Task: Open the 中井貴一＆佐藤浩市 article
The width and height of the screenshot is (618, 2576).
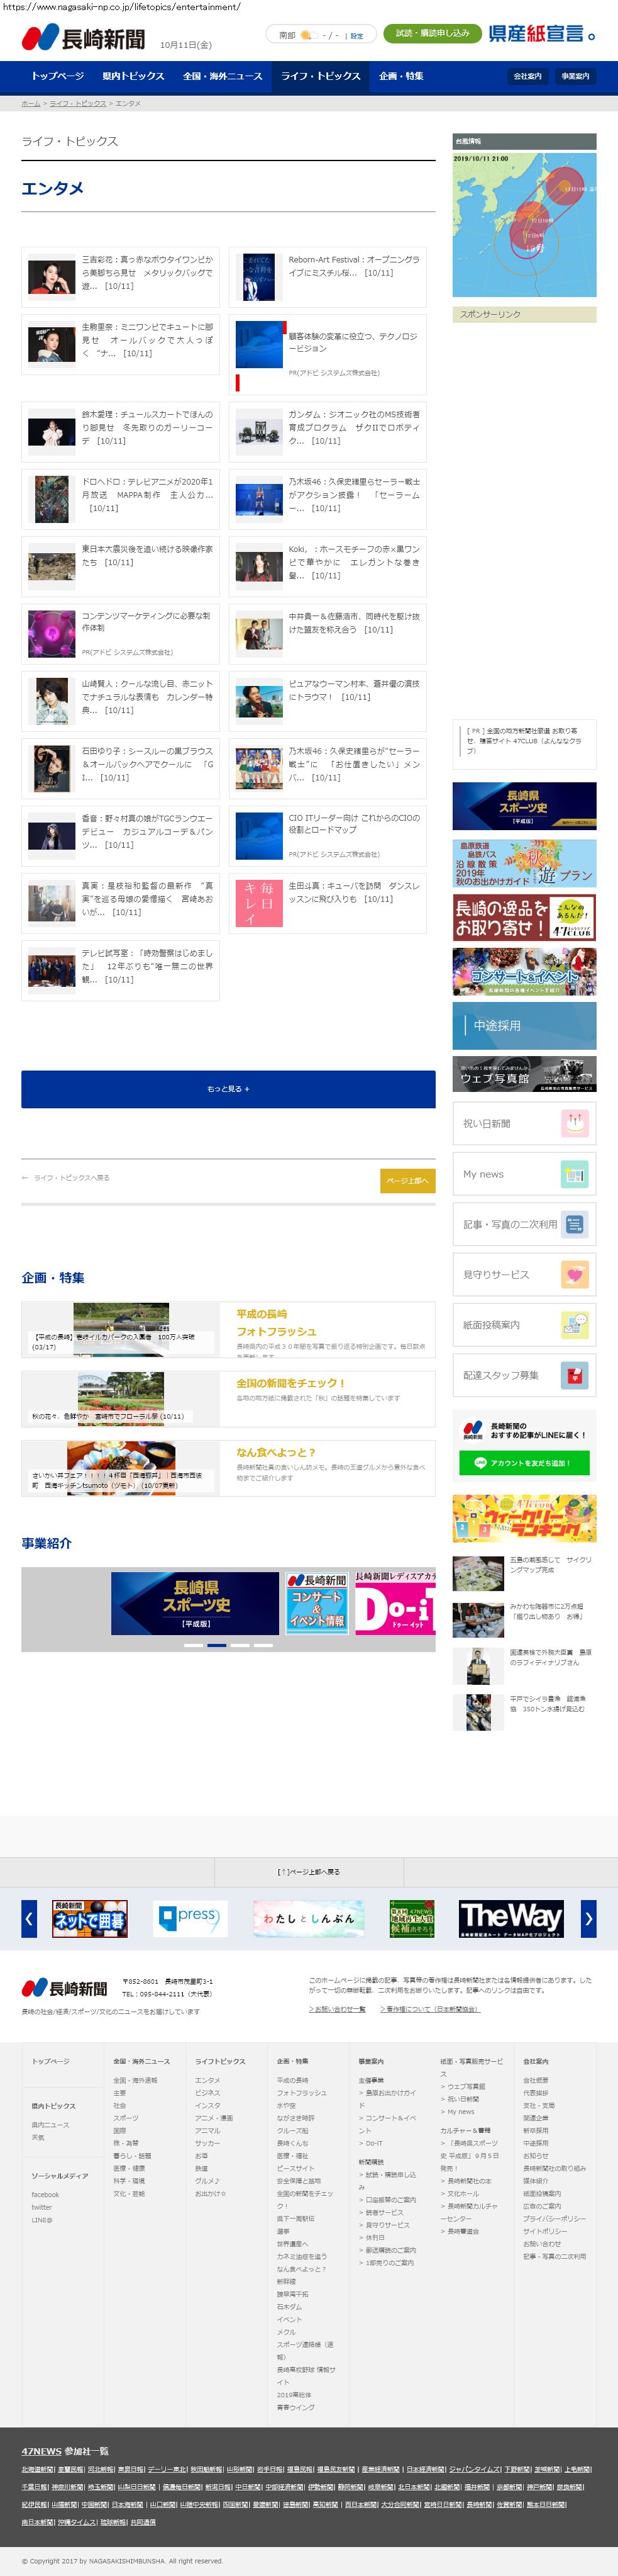Action: coord(328,633)
